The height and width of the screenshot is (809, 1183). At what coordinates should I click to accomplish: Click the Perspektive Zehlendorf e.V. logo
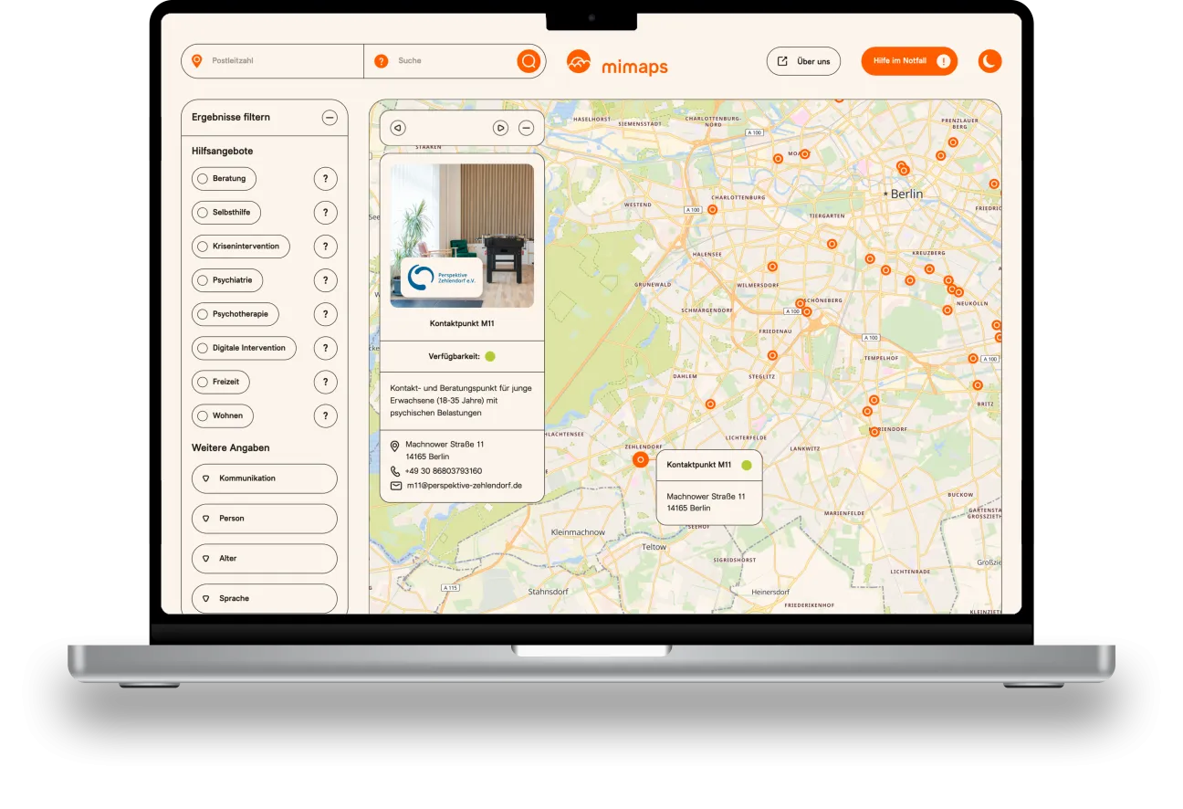442,278
